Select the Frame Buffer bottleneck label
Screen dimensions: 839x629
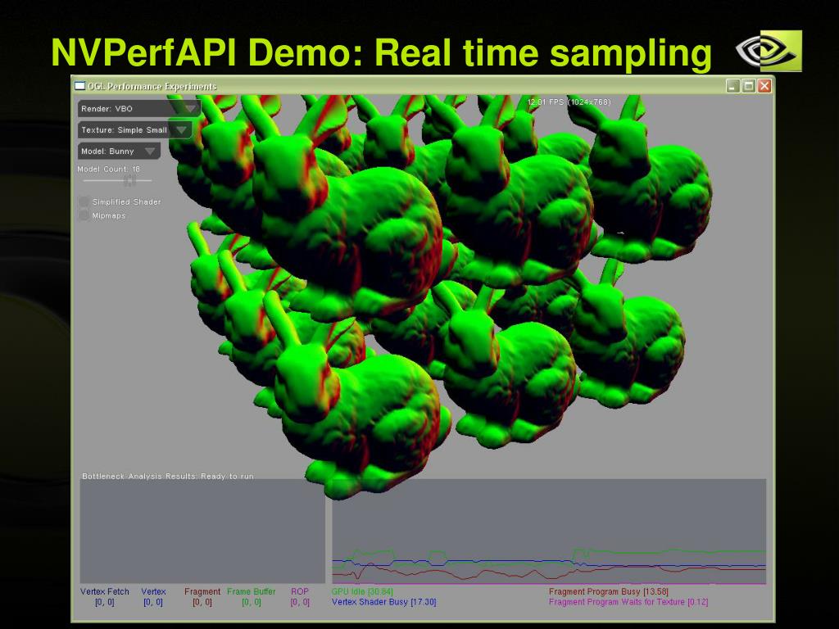(x=252, y=591)
